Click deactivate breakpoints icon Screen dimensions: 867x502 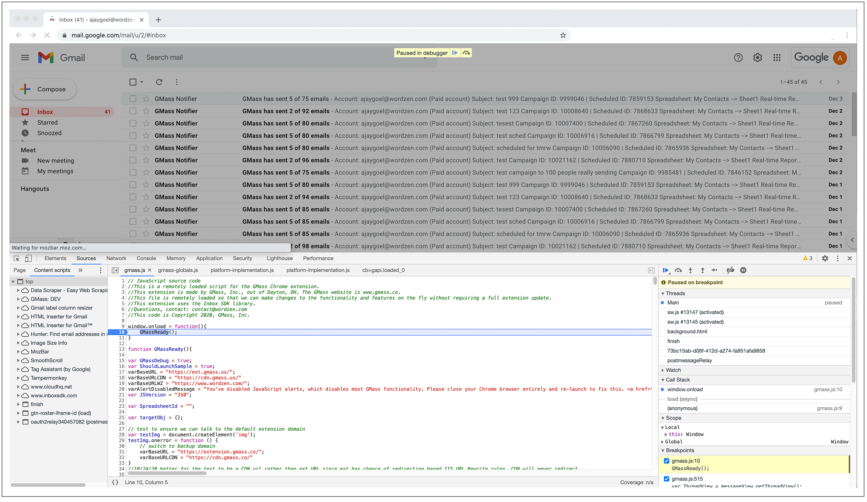(x=730, y=270)
